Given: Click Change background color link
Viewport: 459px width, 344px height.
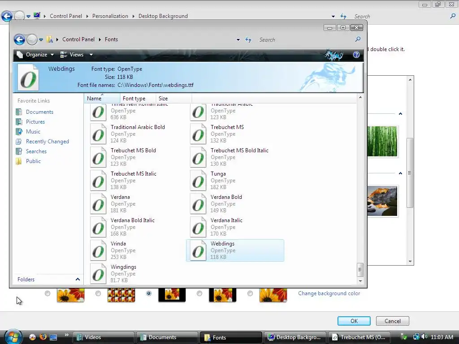Looking at the screenshot, I should [x=329, y=293].
